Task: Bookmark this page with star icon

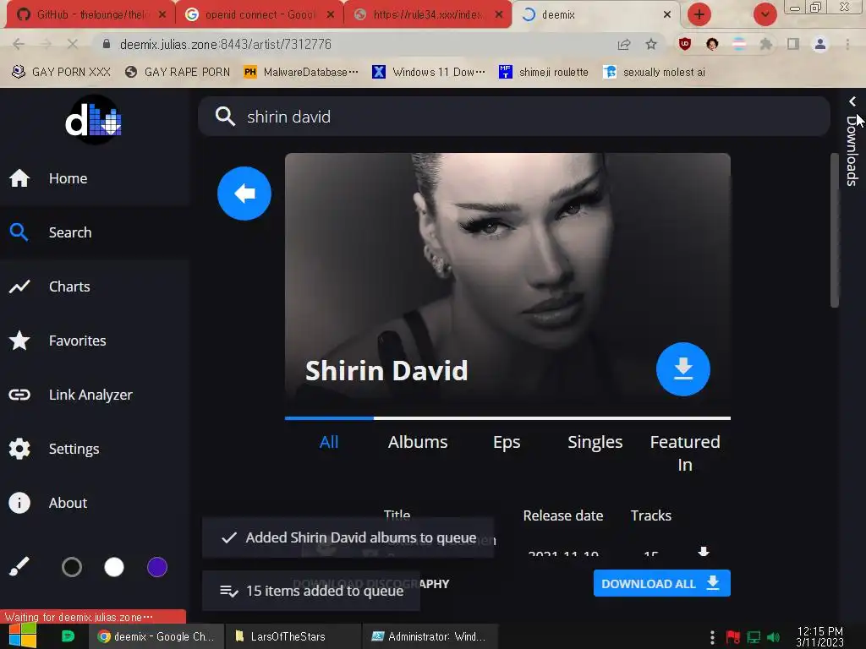Action: [651, 44]
